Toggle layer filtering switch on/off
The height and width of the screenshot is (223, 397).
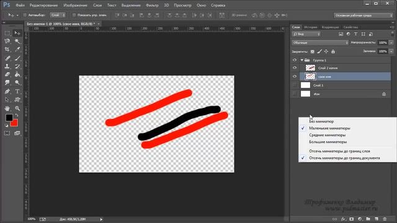pyautogui.click(x=392, y=34)
